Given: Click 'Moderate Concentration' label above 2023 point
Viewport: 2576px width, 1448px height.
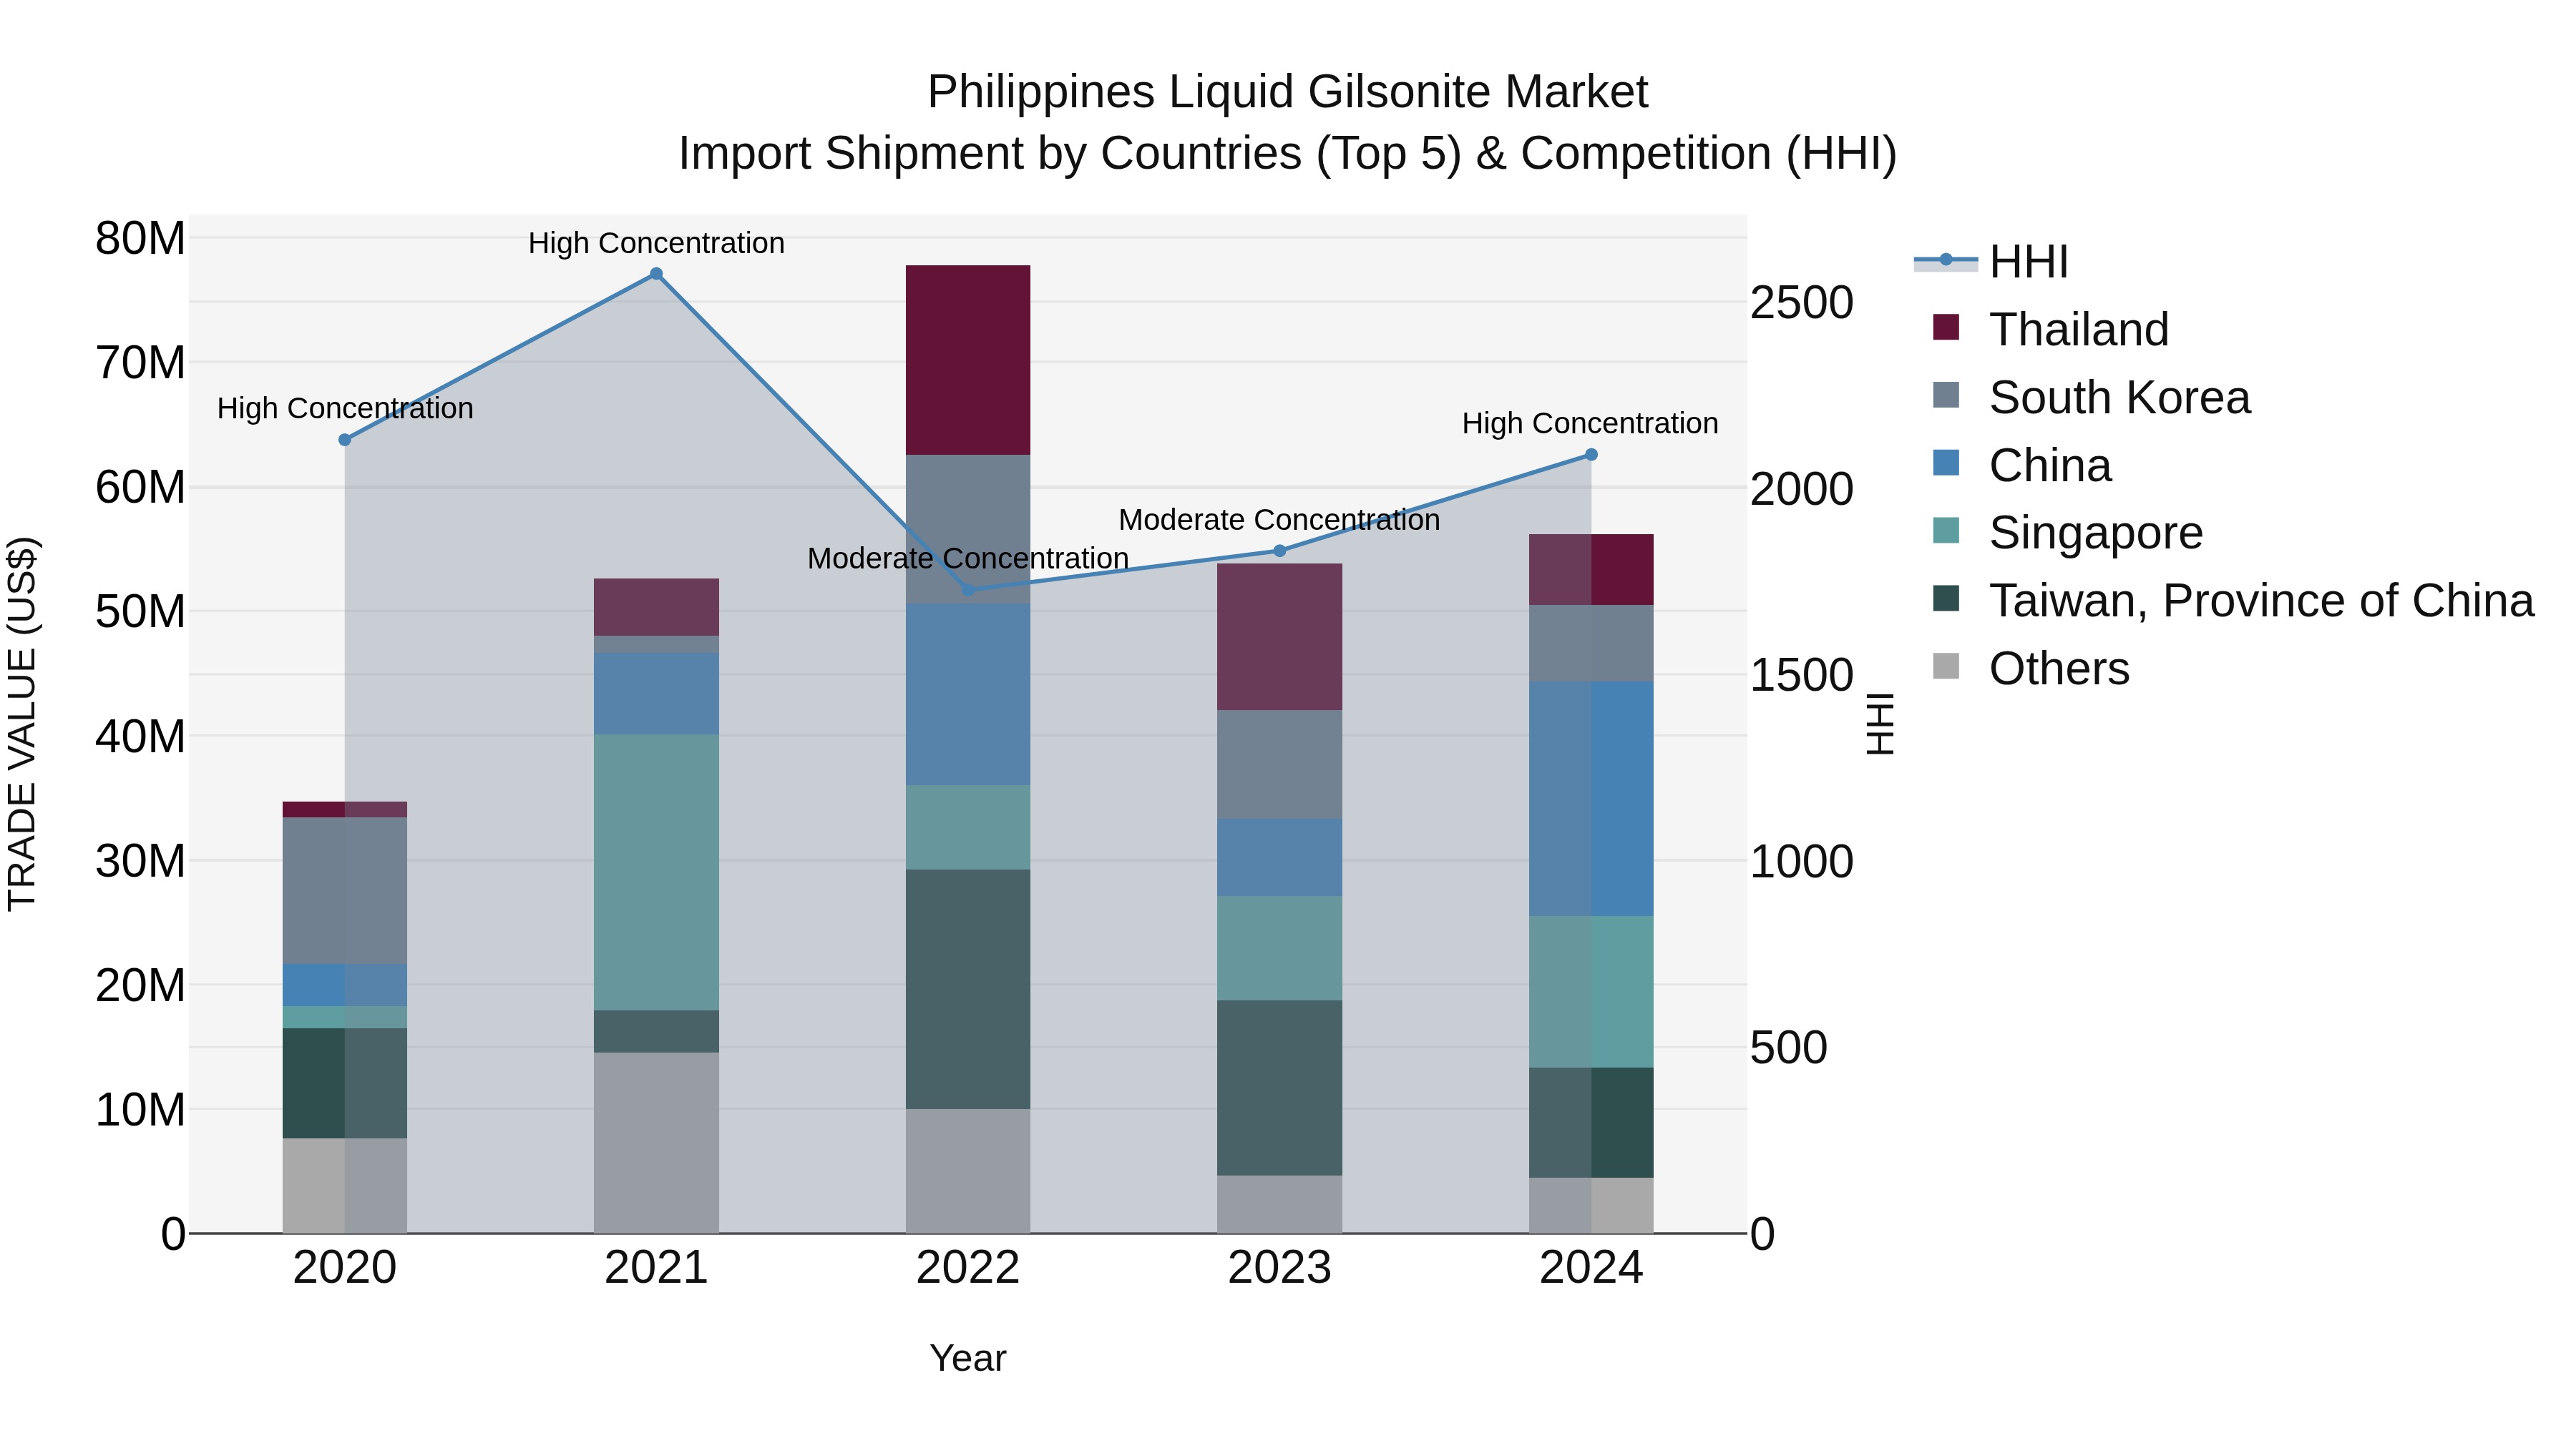Looking at the screenshot, I should tap(1279, 520).
